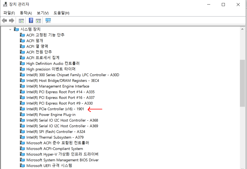The height and width of the screenshot is (169, 247).
Task: Click the 시스템 장치 category icon
Action: 16,29
